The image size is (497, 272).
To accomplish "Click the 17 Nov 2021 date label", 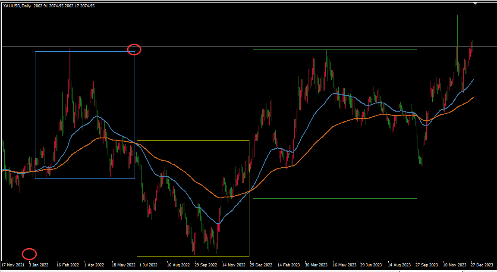I will click(x=13, y=264).
